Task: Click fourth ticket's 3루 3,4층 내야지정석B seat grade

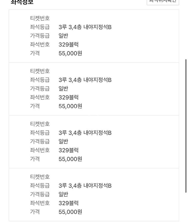Action: (85, 186)
